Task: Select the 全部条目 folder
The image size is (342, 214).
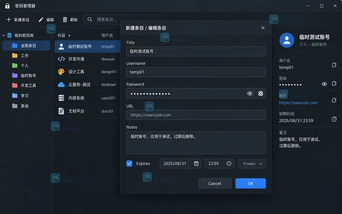Action: 26,45
